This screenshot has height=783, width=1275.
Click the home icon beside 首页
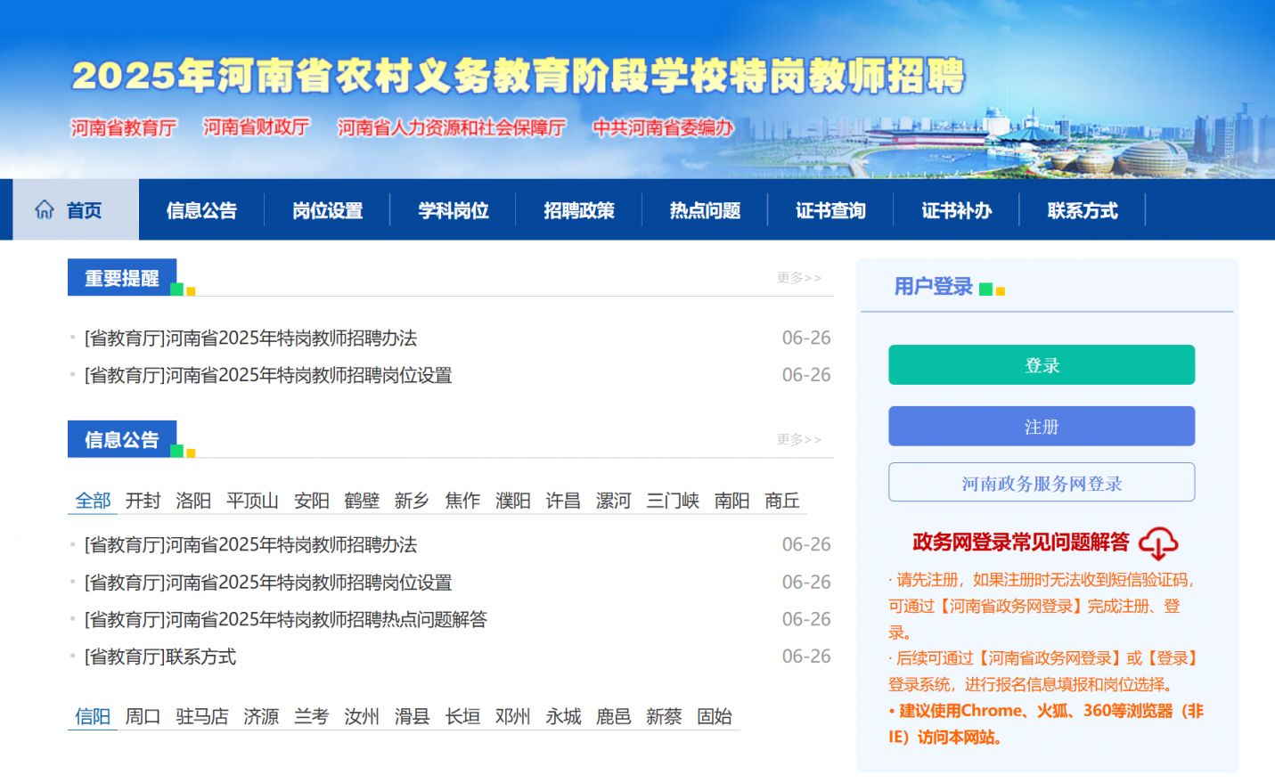click(x=45, y=210)
